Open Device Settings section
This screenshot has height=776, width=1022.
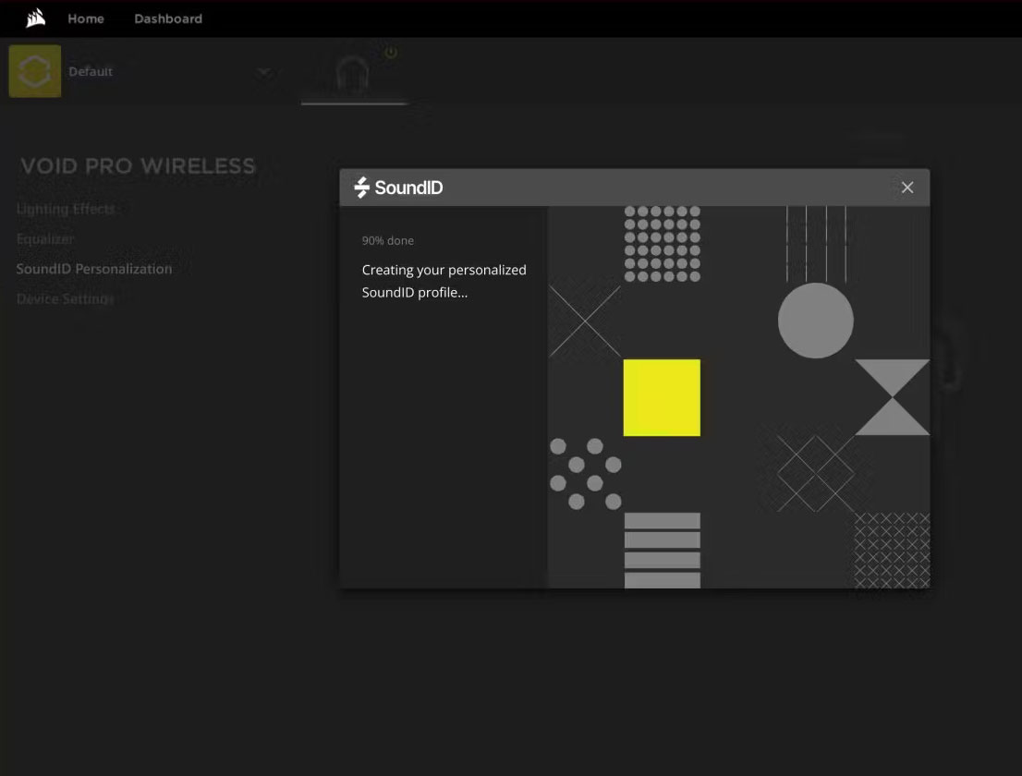(66, 299)
